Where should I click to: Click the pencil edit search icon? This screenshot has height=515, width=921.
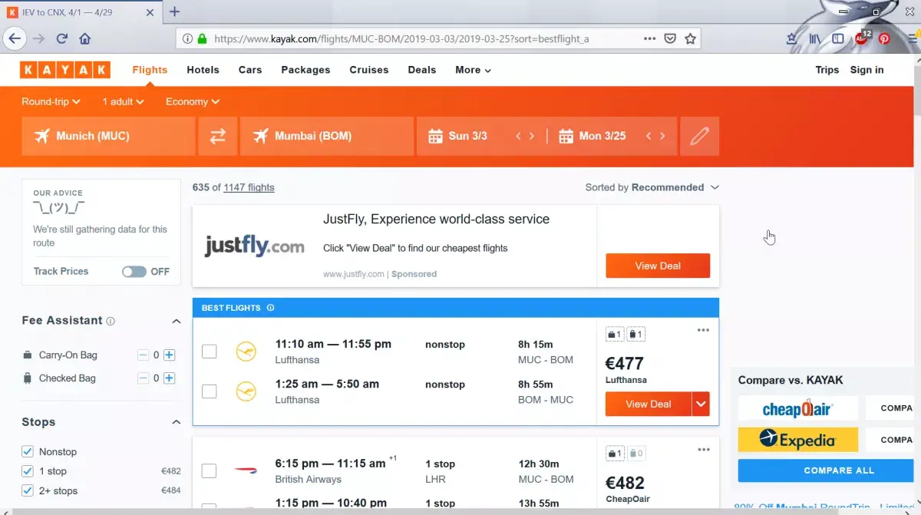699,136
